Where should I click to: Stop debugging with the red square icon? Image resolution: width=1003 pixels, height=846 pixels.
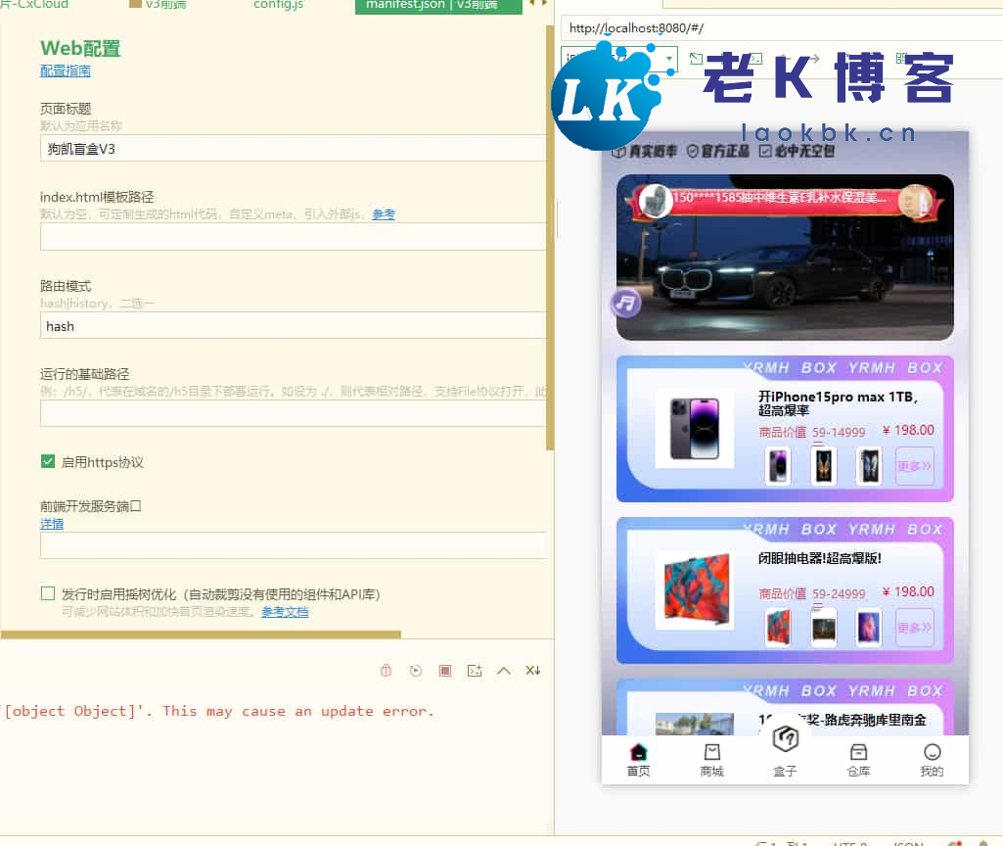pyautogui.click(x=445, y=670)
